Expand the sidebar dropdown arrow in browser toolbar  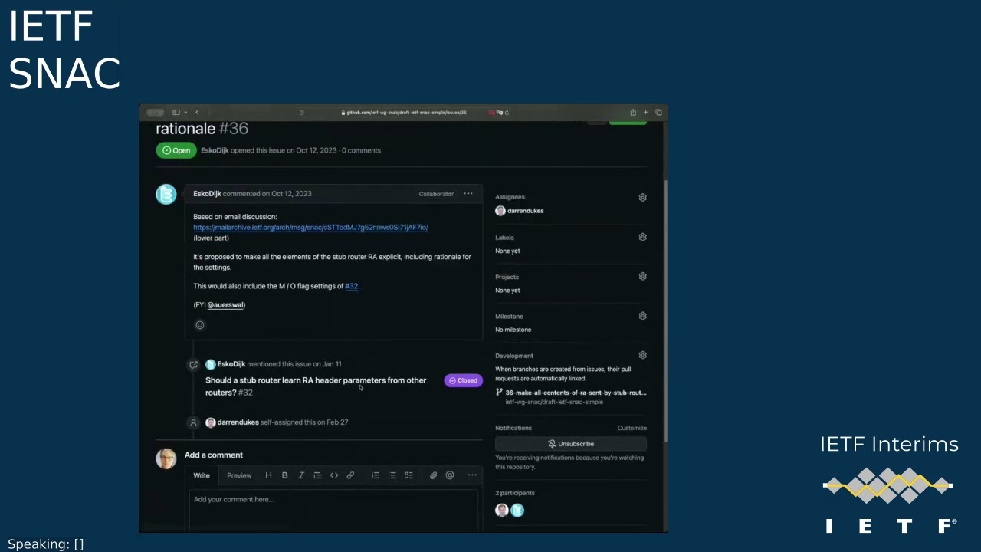[x=185, y=113]
